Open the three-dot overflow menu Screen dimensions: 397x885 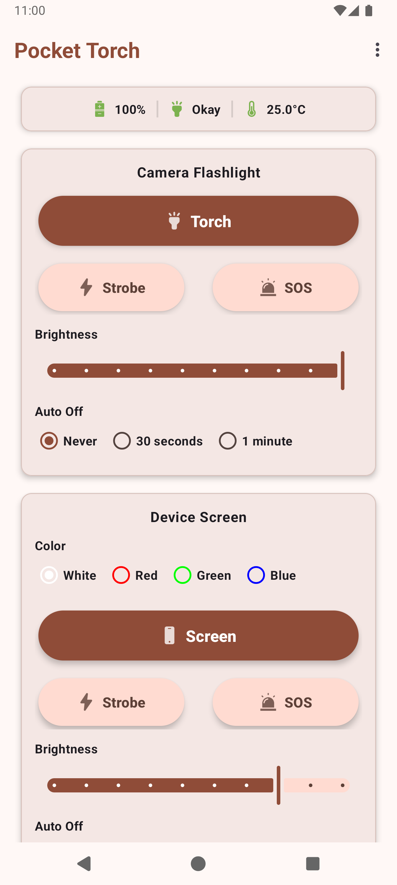click(378, 50)
